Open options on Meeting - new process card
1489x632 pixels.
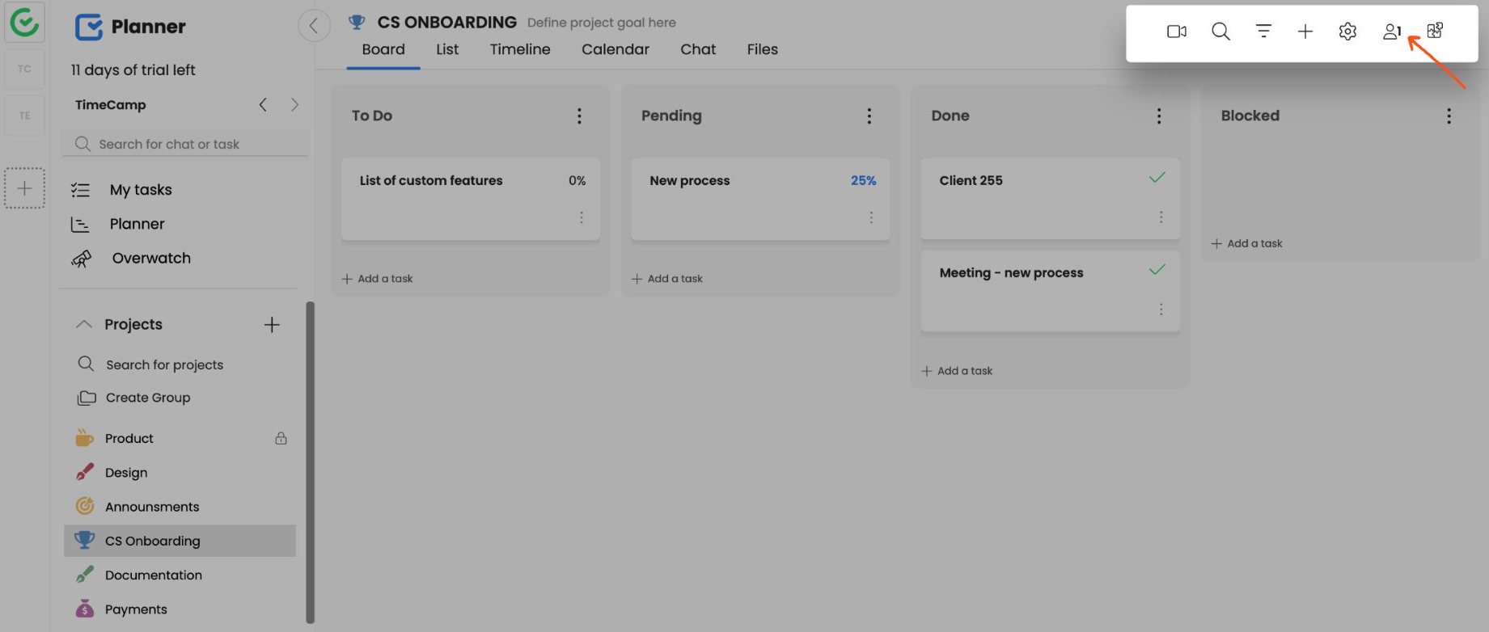pyautogui.click(x=1161, y=310)
